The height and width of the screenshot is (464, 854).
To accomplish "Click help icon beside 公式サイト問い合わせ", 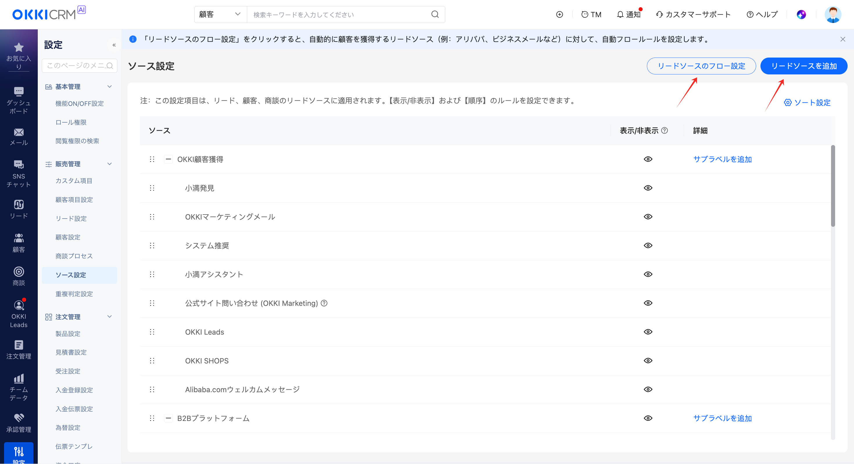I will pos(324,303).
